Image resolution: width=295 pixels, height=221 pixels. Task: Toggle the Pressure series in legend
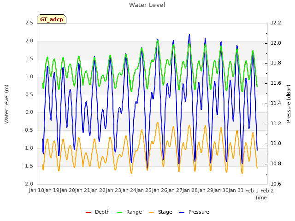click(x=194, y=212)
